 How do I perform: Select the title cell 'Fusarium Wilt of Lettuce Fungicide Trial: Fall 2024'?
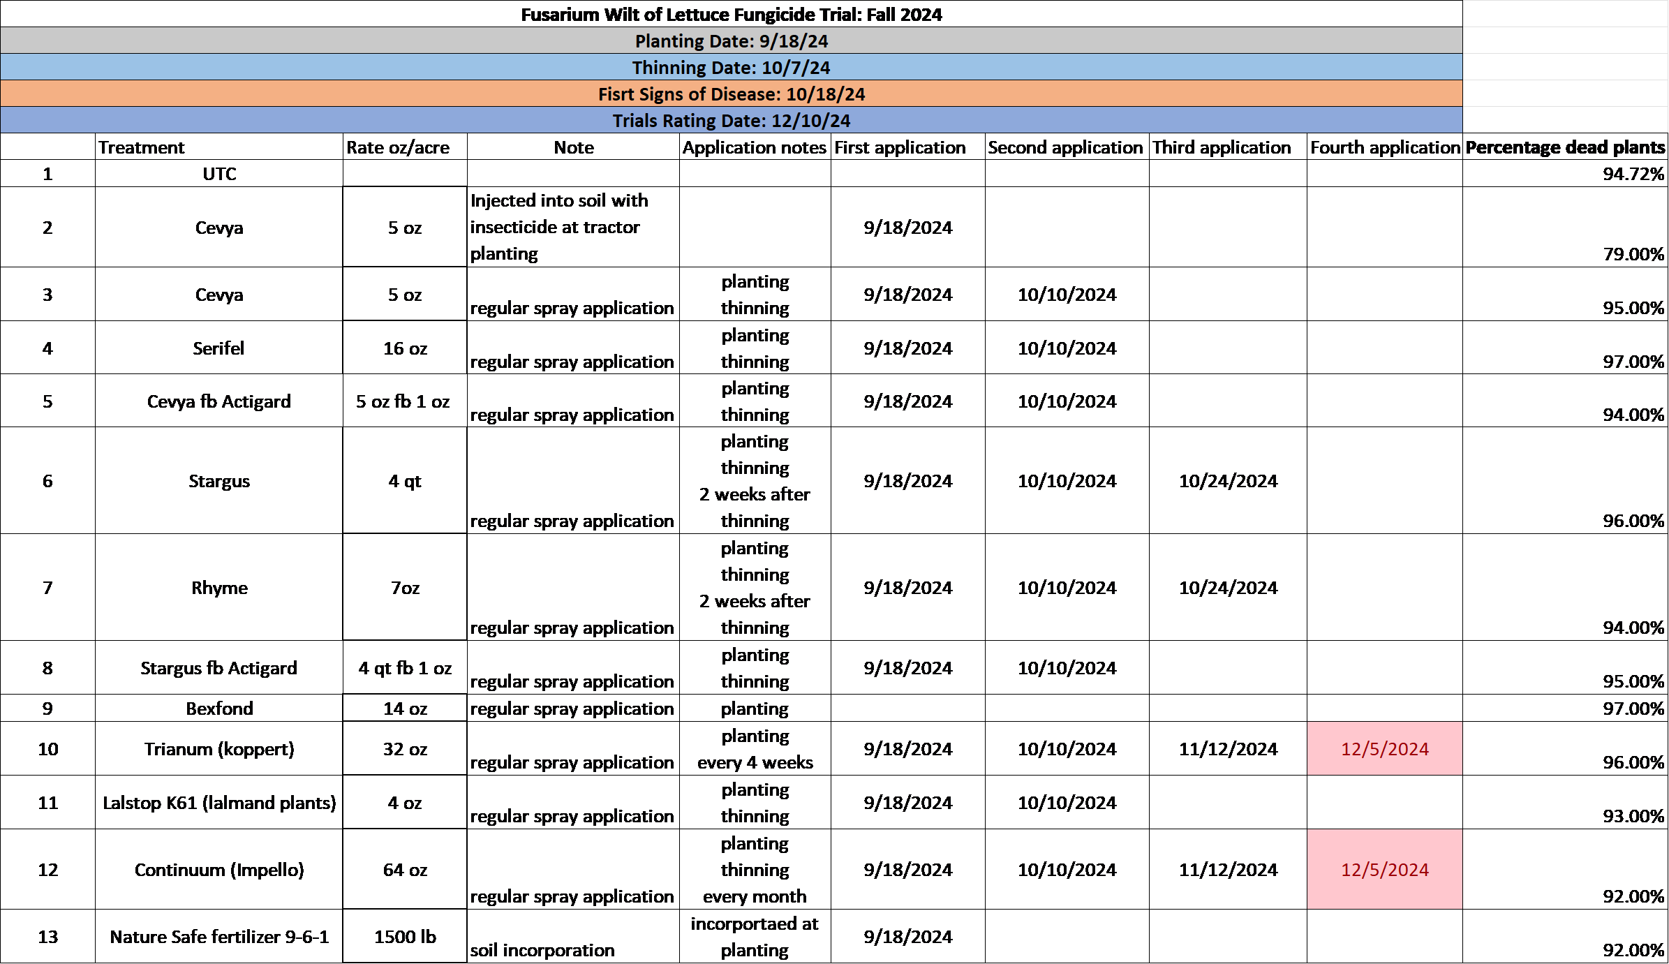[x=731, y=14]
